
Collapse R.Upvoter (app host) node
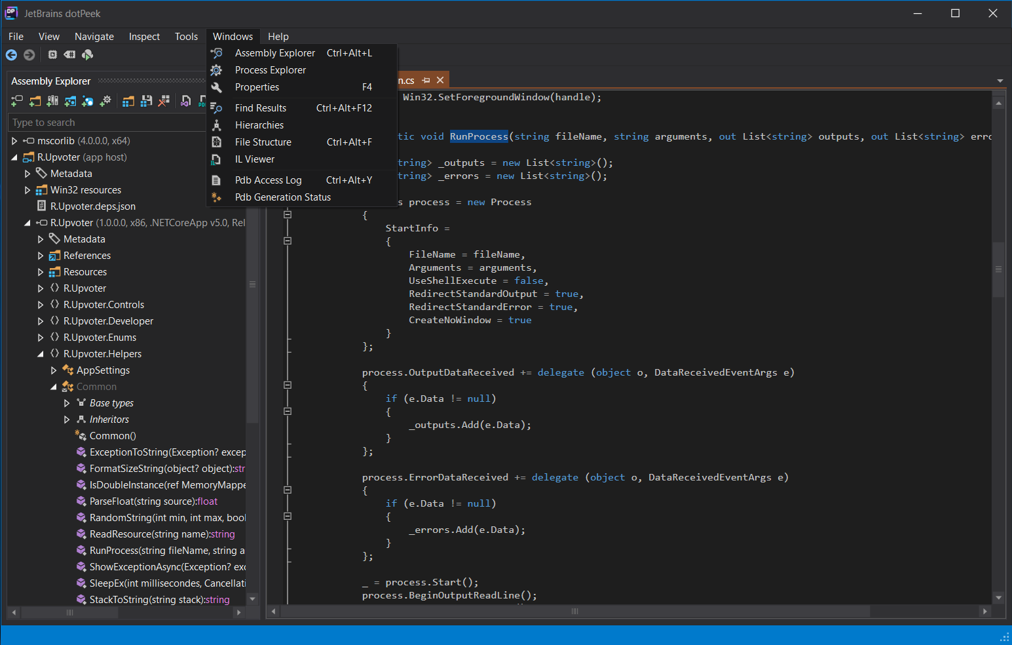(14, 157)
